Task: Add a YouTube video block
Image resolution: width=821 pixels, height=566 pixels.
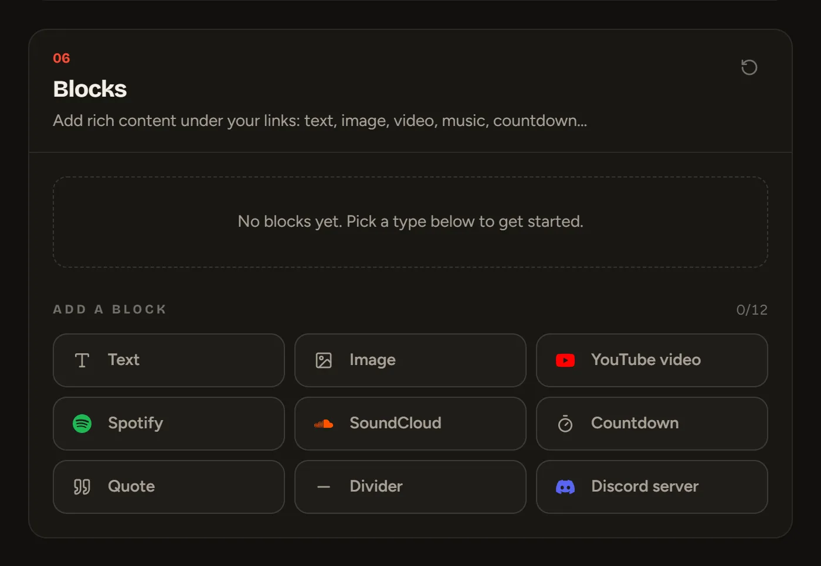Action: coord(652,360)
